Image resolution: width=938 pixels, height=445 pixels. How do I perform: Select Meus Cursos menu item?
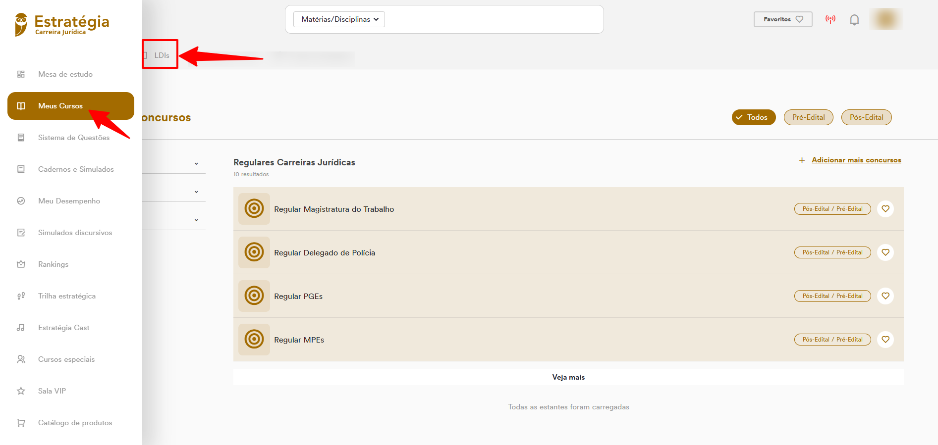71,106
